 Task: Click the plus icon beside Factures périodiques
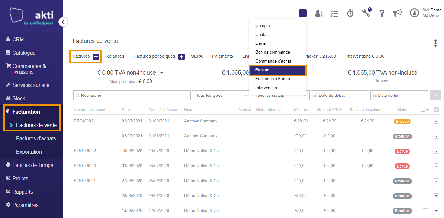182,57
